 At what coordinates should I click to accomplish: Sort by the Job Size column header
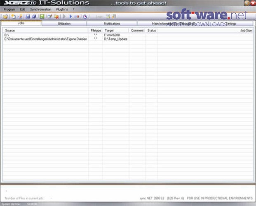pyautogui.click(x=205, y=30)
